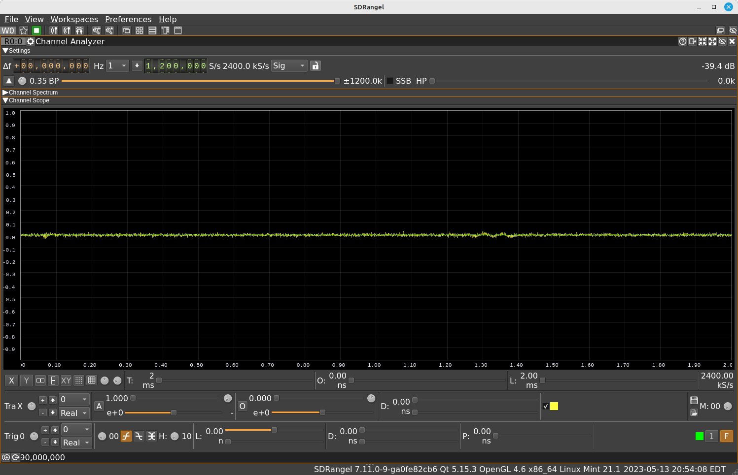Click the bandwidth slider next to 0.35 BP

point(201,81)
